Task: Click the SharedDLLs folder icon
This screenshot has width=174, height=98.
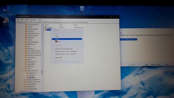Action: coord(26,64)
